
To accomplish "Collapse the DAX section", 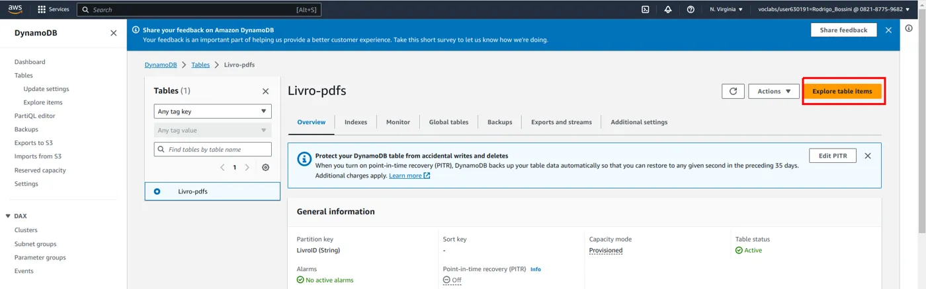I will pos(8,216).
